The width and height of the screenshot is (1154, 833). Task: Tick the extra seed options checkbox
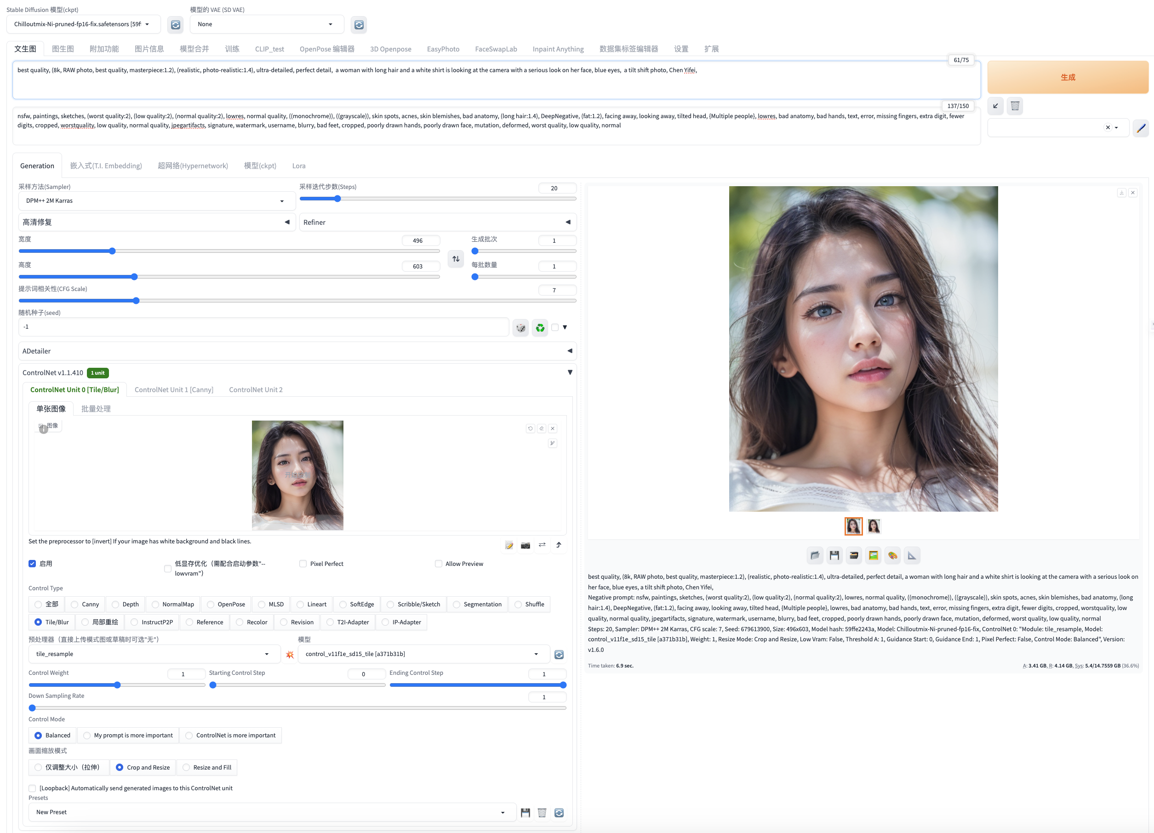[x=554, y=327]
